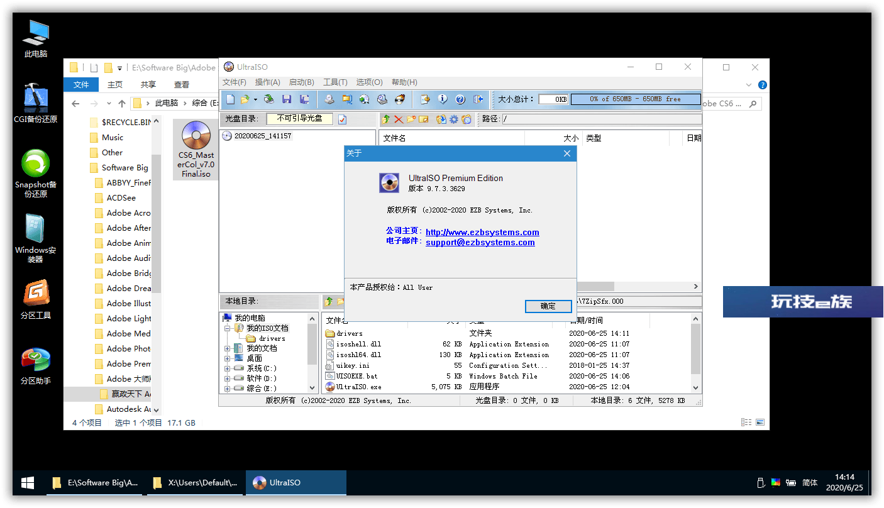Click the Up folder icon in local directory toolbar
The width and height of the screenshot is (884, 508).
pyautogui.click(x=328, y=302)
